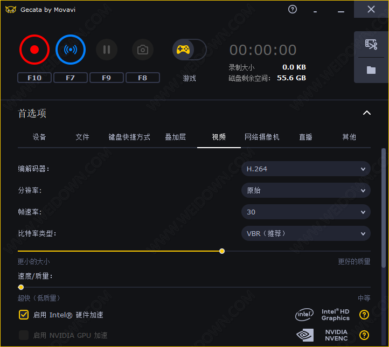Open the video editing scissors icon
Screen dimensions: 389x347
tap(371, 44)
